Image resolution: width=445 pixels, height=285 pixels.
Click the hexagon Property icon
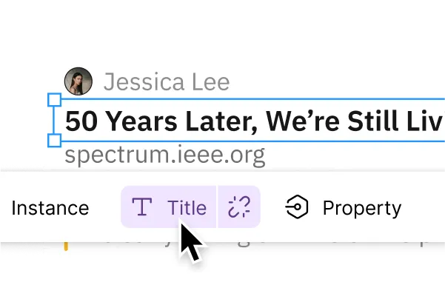(x=297, y=207)
